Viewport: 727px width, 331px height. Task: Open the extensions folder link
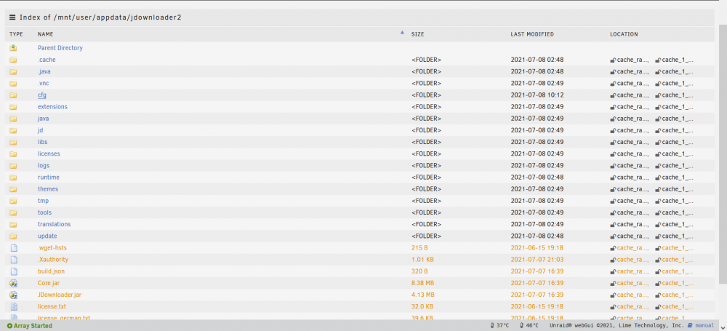(x=52, y=107)
